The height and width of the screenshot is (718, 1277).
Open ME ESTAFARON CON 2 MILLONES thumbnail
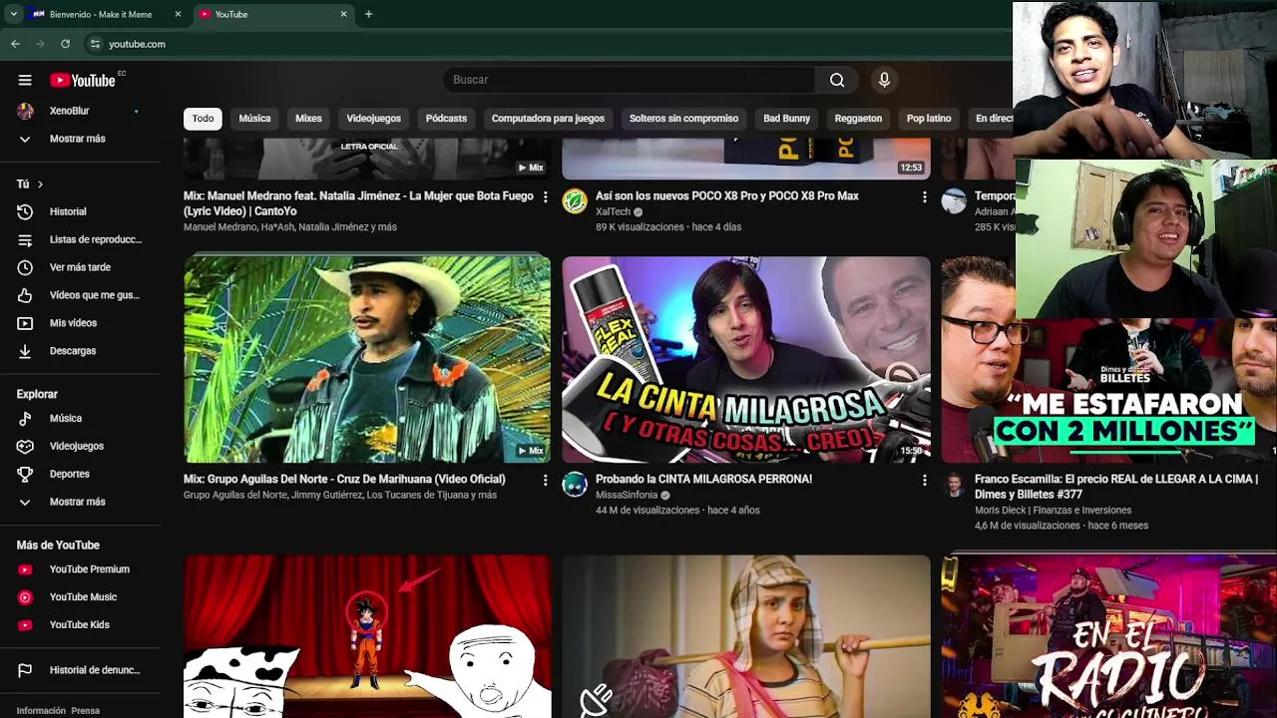(x=1108, y=391)
